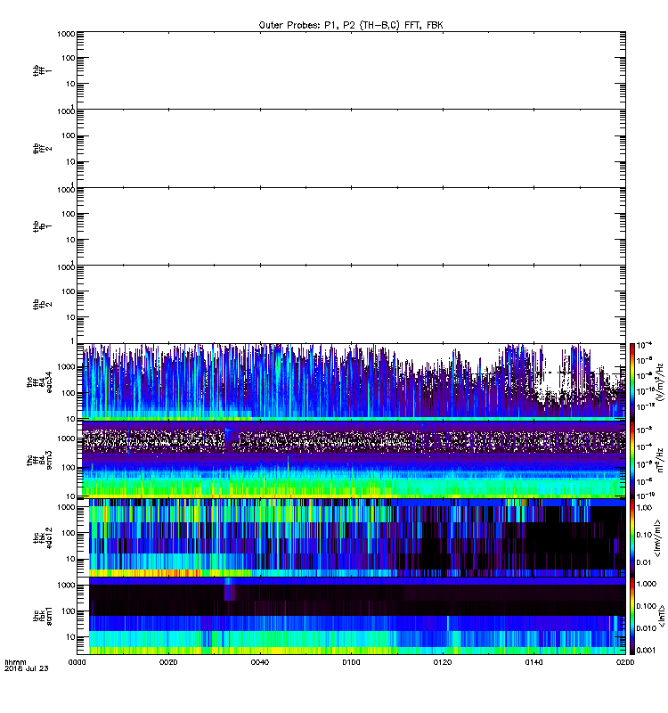
Task: Click inside the thc fbk edc12 spectrogram
Action: click(351, 537)
